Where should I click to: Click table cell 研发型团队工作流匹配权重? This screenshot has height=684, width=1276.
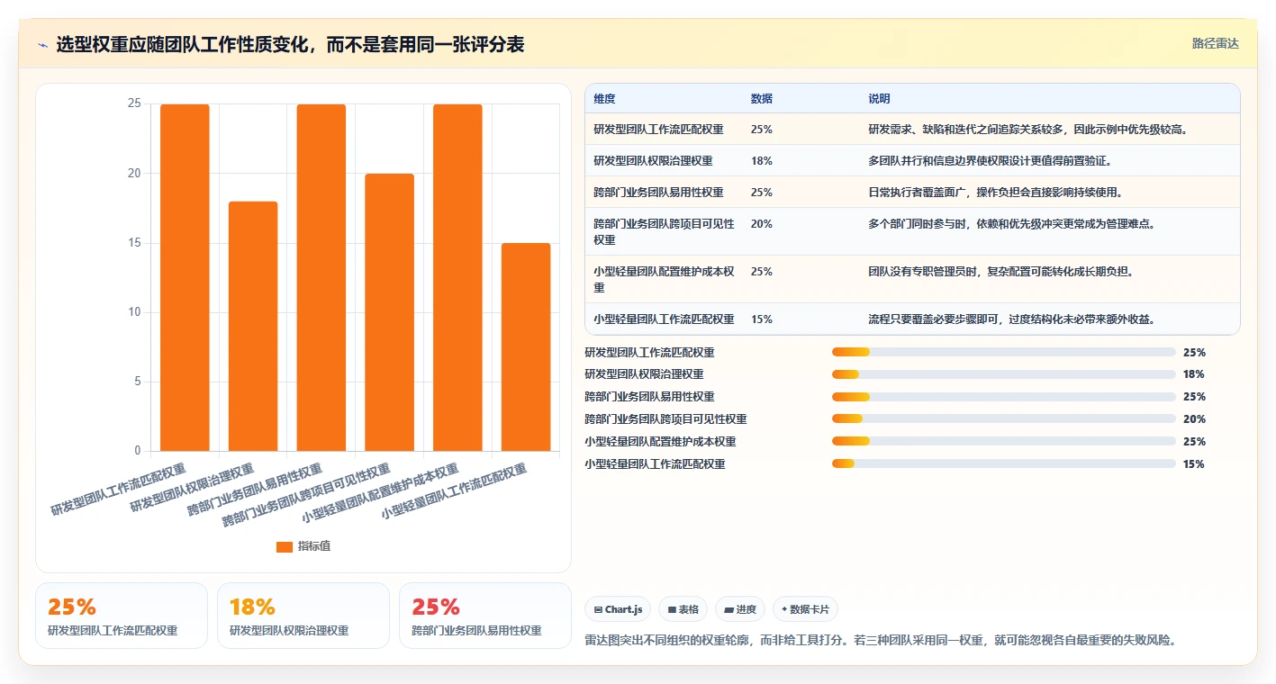pyautogui.click(x=658, y=129)
